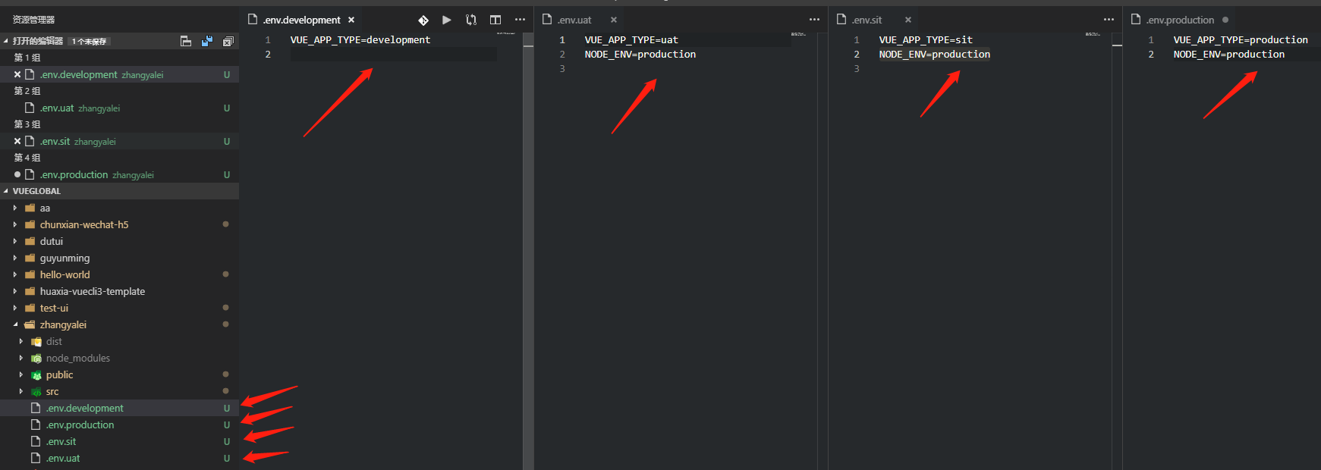The image size is (1321, 470).
Task: Click the minimap of .env.sit editor
Action: click(x=1093, y=34)
